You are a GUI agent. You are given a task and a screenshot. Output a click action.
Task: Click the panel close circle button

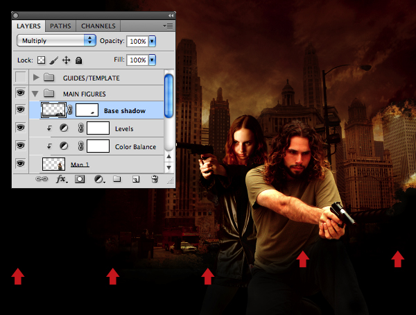coord(15,16)
